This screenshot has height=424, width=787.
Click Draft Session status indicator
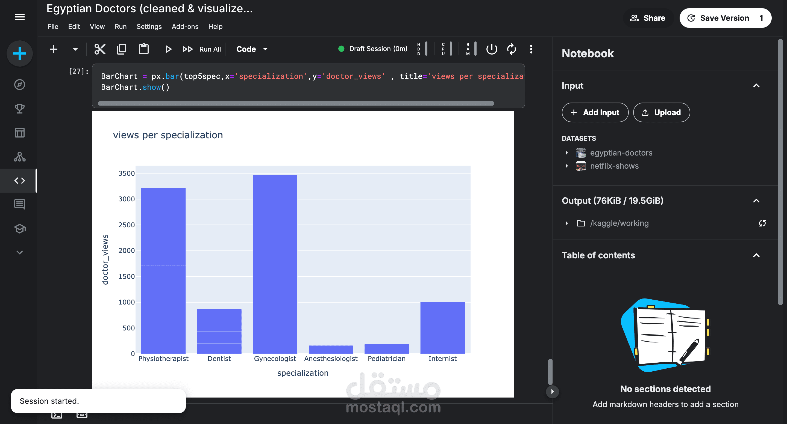pos(373,49)
